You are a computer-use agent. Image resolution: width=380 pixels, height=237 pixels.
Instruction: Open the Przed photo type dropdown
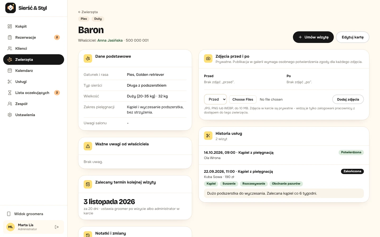215,99
